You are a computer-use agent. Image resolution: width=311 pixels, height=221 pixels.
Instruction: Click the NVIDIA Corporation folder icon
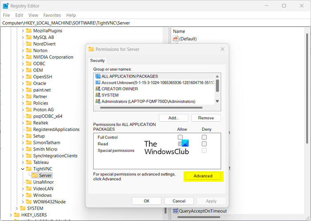[x=29, y=57]
